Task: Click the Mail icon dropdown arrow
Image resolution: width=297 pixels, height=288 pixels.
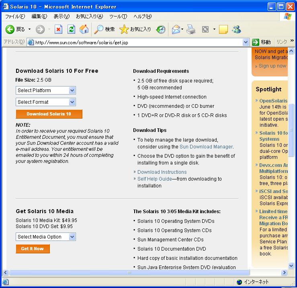Action: pyautogui.click(x=182, y=29)
